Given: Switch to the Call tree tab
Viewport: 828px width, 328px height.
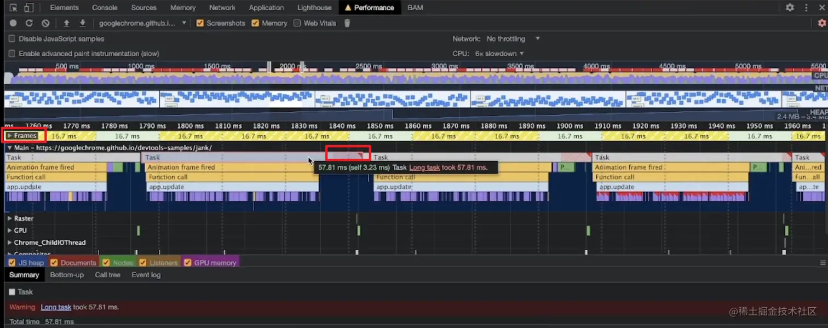Looking at the screenshot, I should (107, 275).
